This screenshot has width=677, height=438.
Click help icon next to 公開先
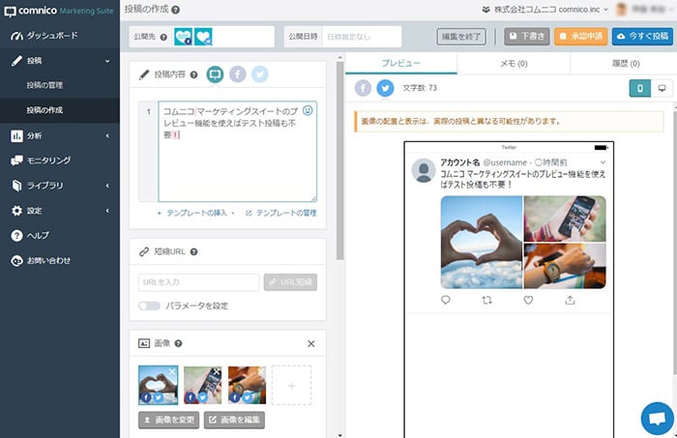[163, 37]
